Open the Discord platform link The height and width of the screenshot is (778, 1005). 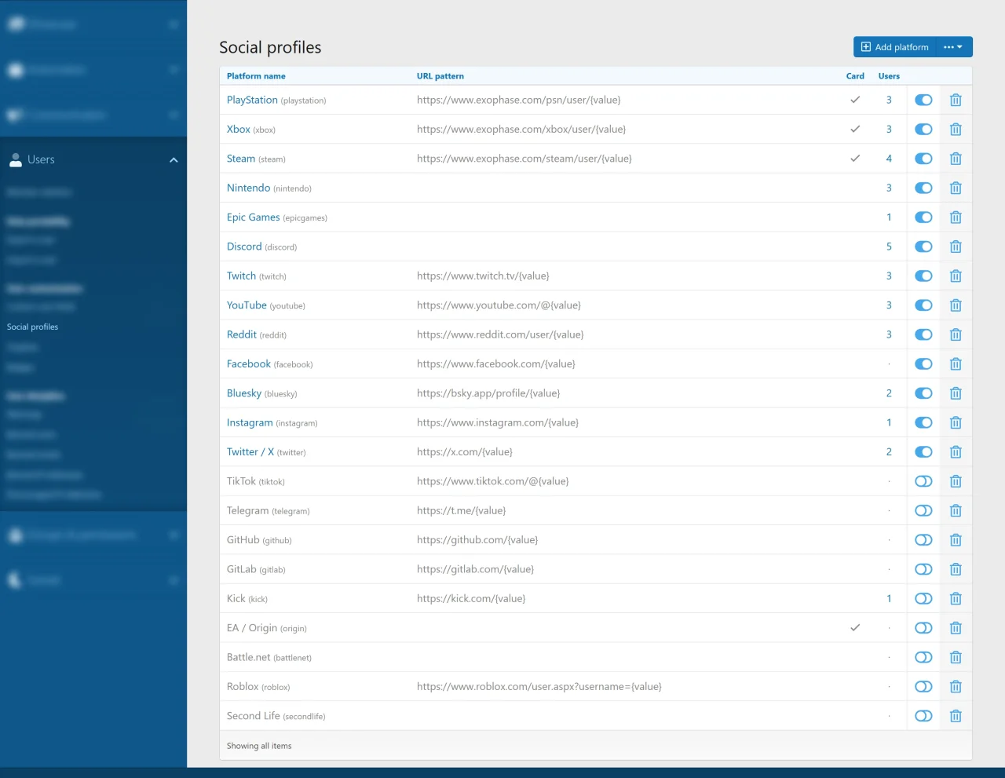(244, 247)
